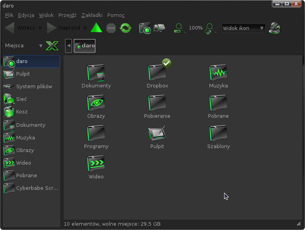This screenshot has width=305, height=230.
Task: Select the Pobrane folder in main view
Action: pos(218,107)
